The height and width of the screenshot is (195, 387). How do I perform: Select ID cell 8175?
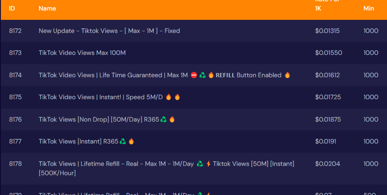[15, 97]
